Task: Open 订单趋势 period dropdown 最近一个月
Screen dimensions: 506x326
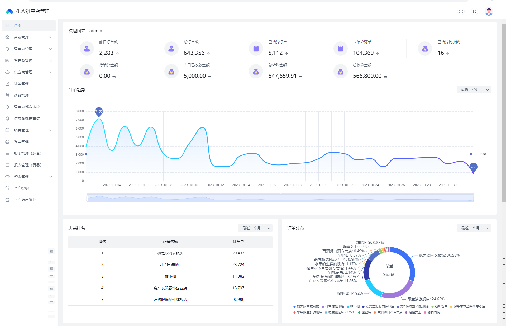Action: click(x=474, y=90)
